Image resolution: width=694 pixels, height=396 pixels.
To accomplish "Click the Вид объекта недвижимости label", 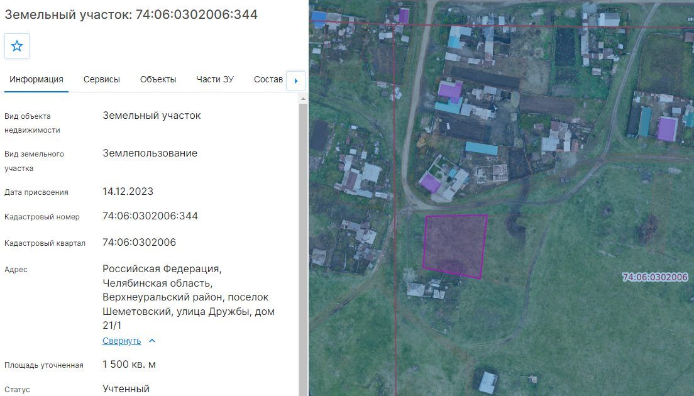I will [32, 123].
